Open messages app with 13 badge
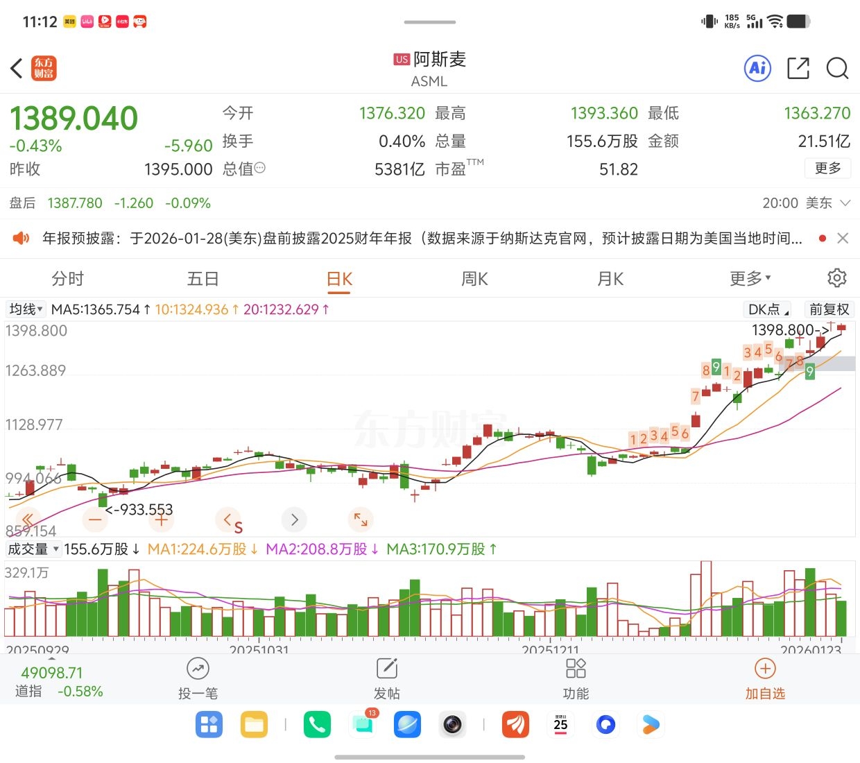This screenshot has height=763, width=860. click(x=363, y=724)
